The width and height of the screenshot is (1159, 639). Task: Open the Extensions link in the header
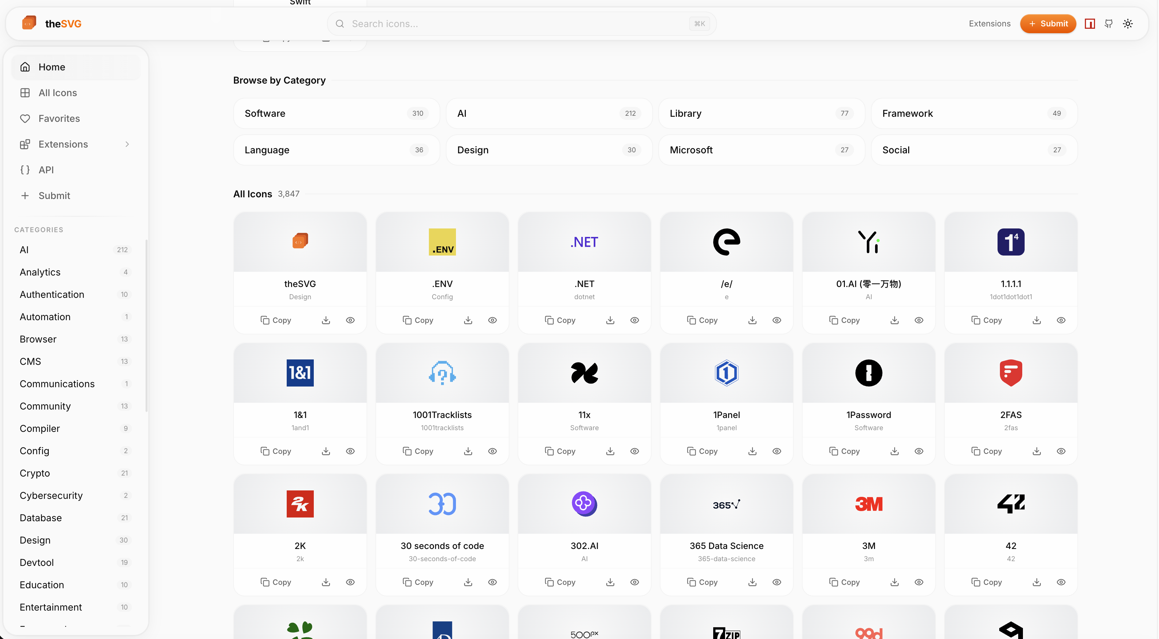click(x=989, y=23)
